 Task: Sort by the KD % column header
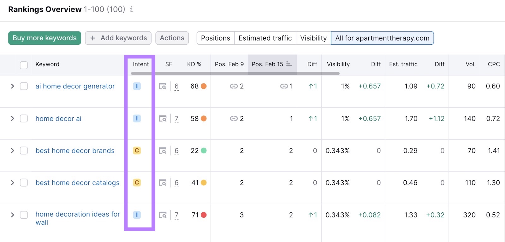coord(194,64)
